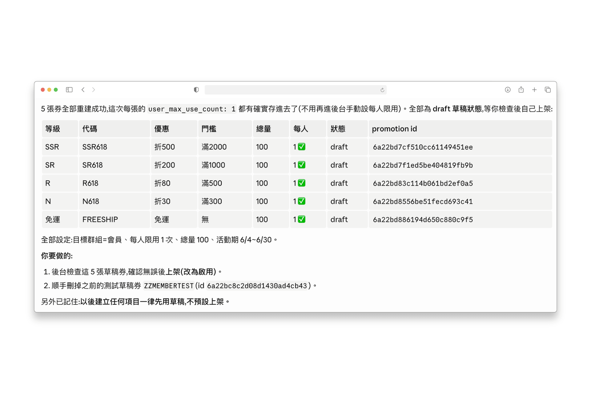Image resolution: width=591 pixels, height=394 pixels.
Task: Select the FREESHIP code cell
Action: 114,219
